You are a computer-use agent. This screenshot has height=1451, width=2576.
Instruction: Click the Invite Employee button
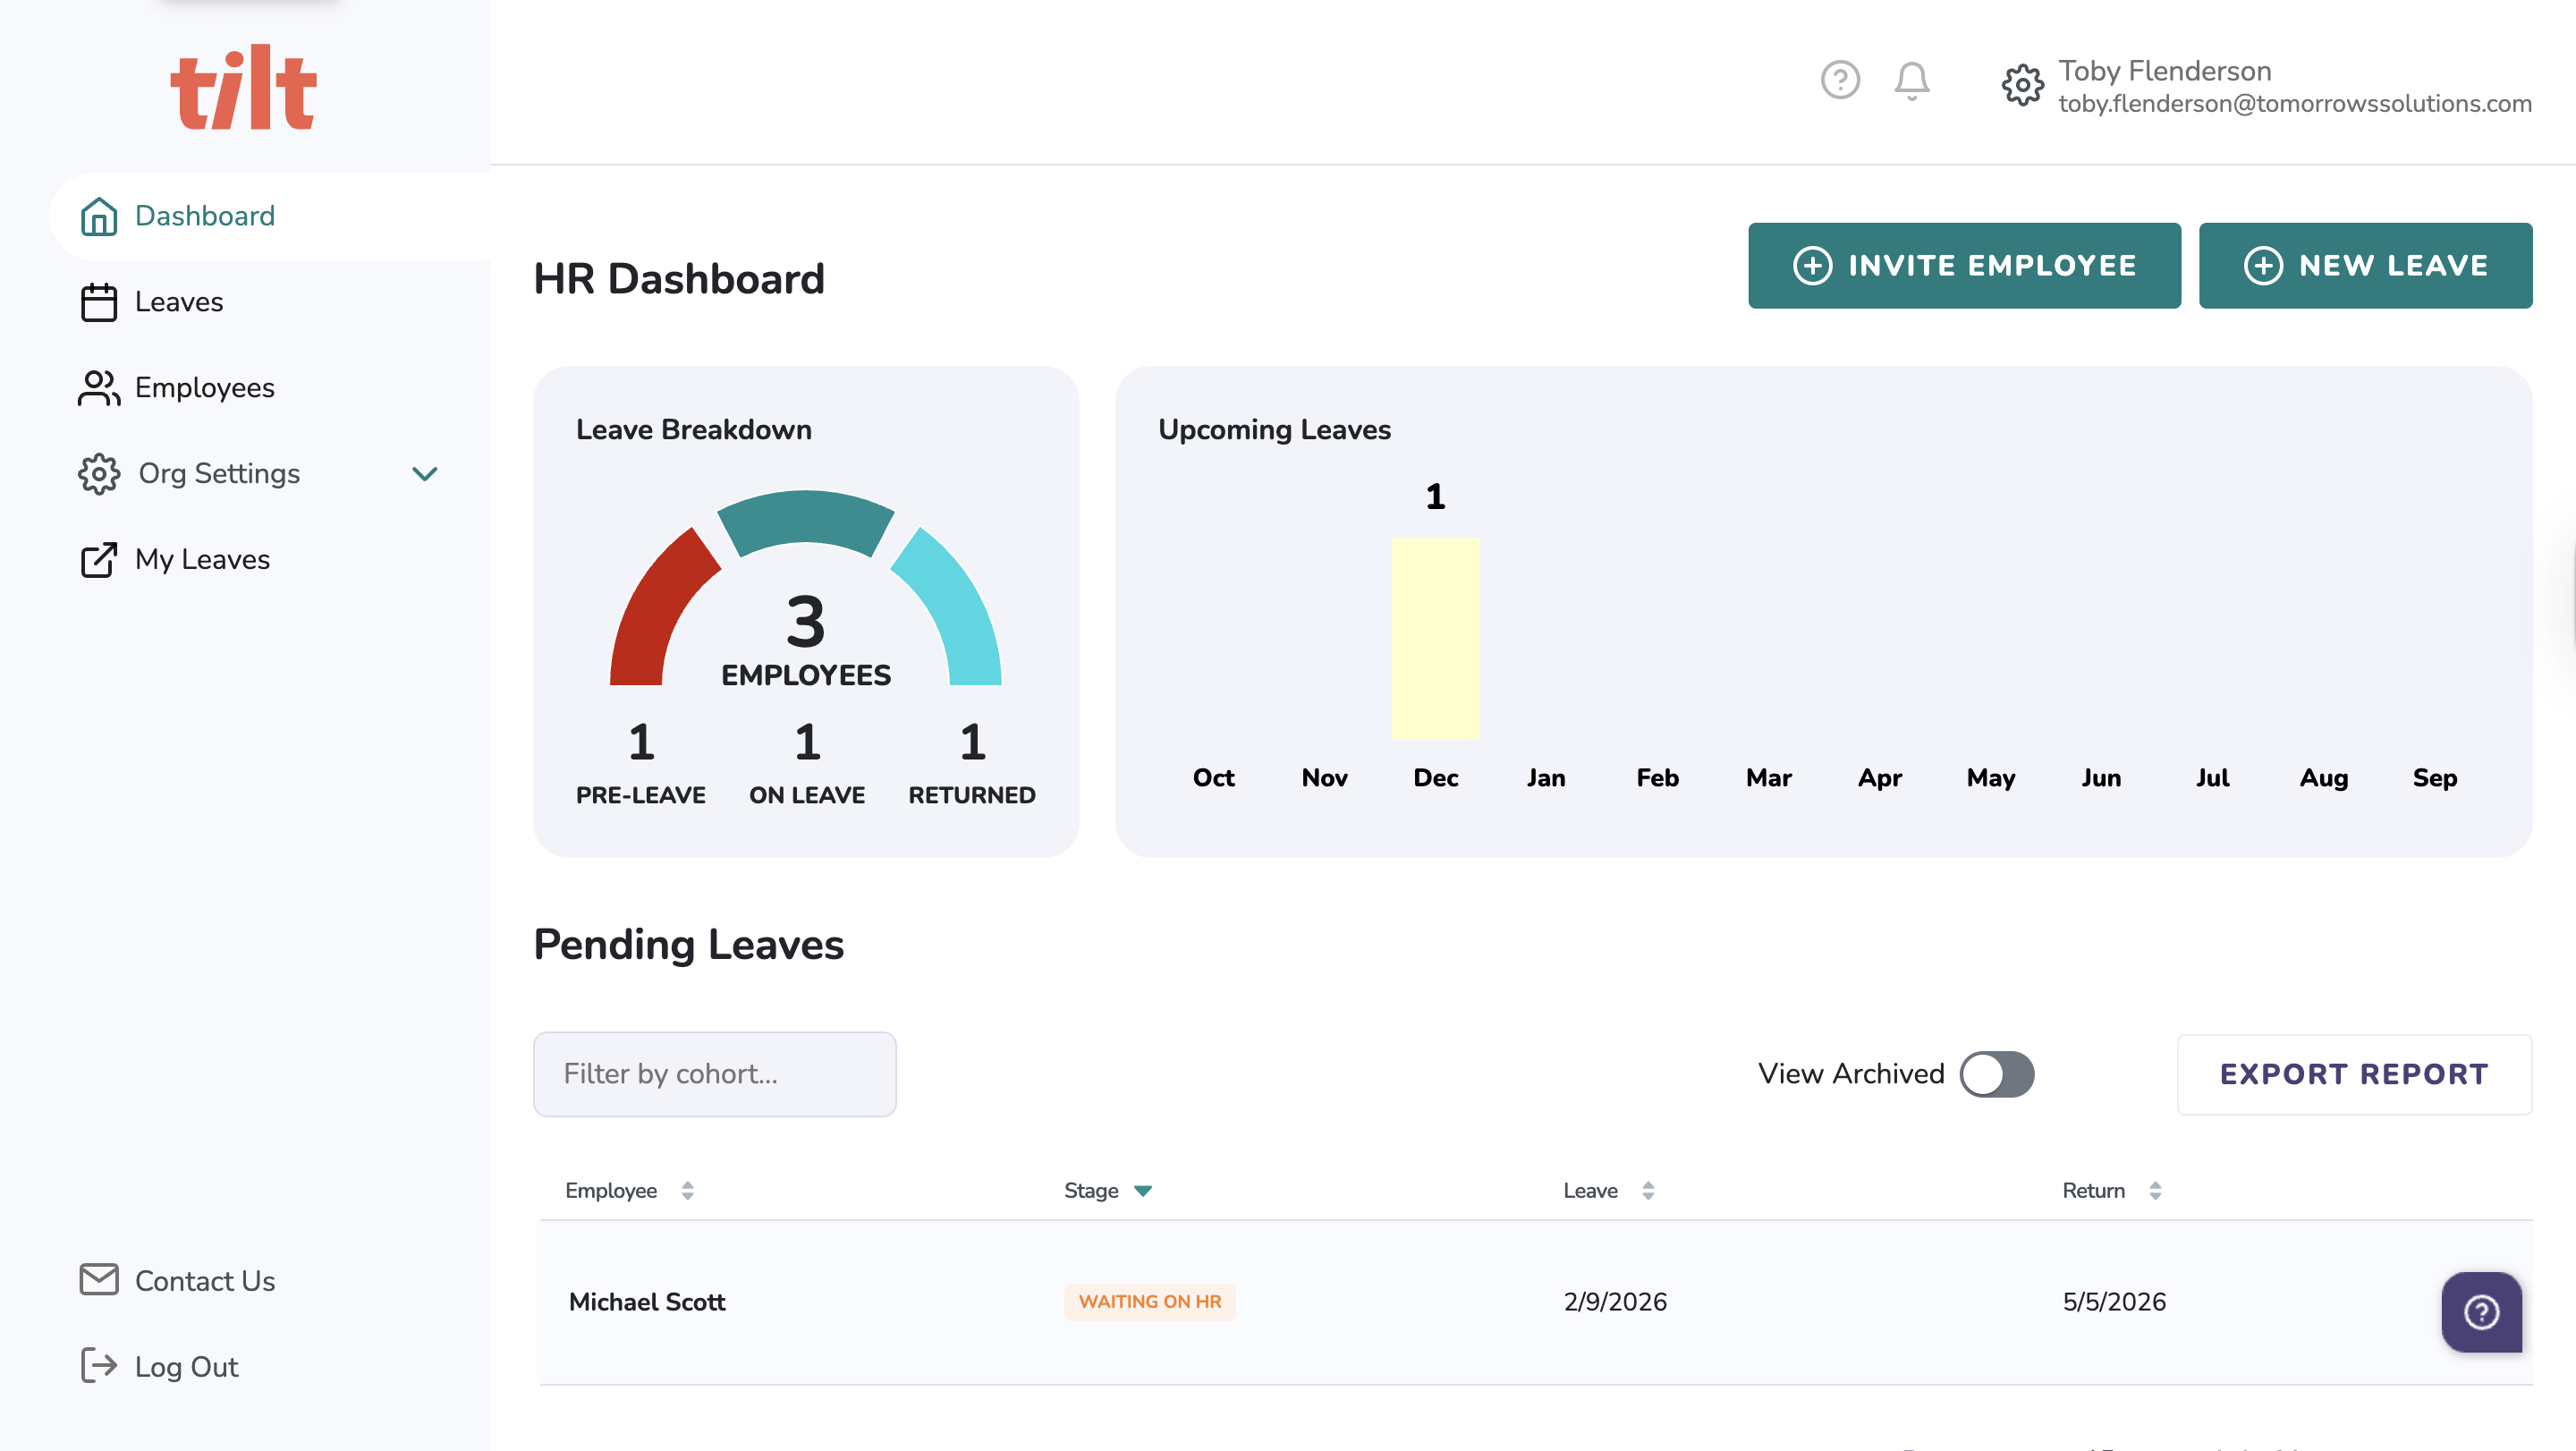1964,265
